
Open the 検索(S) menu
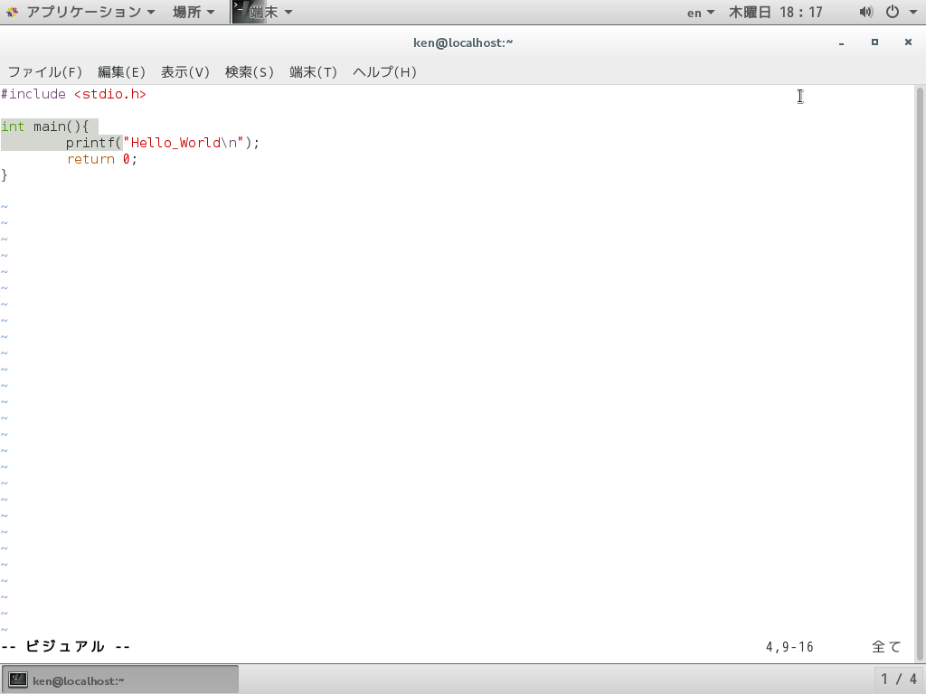point(250,72)
